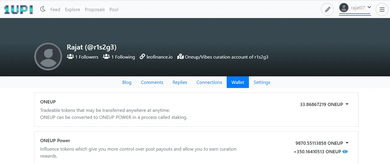Click the followers people icon
Image resolution: width=390 pixels, height=164 pixels.
tap(70, 56)
